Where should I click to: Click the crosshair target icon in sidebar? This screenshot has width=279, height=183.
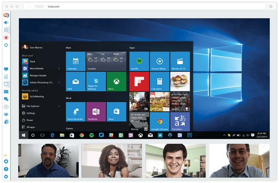point(6,45)
